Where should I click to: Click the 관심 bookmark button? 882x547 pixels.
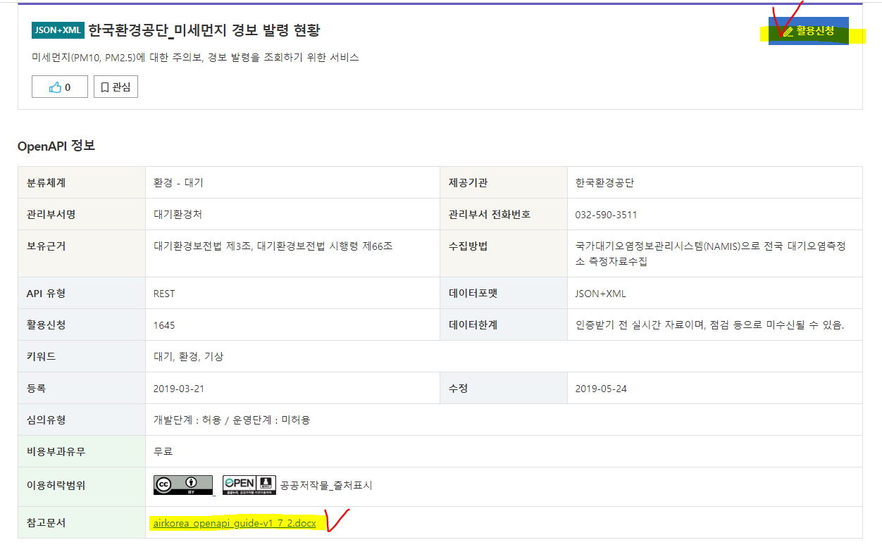click(116, 87)
